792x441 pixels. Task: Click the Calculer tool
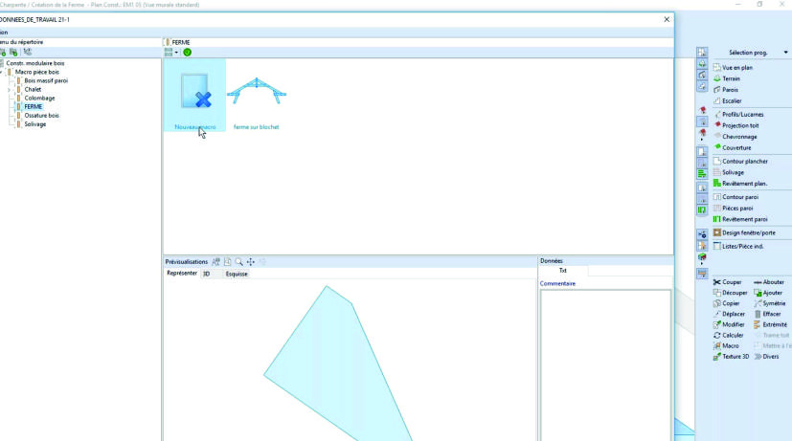(727, 335)
